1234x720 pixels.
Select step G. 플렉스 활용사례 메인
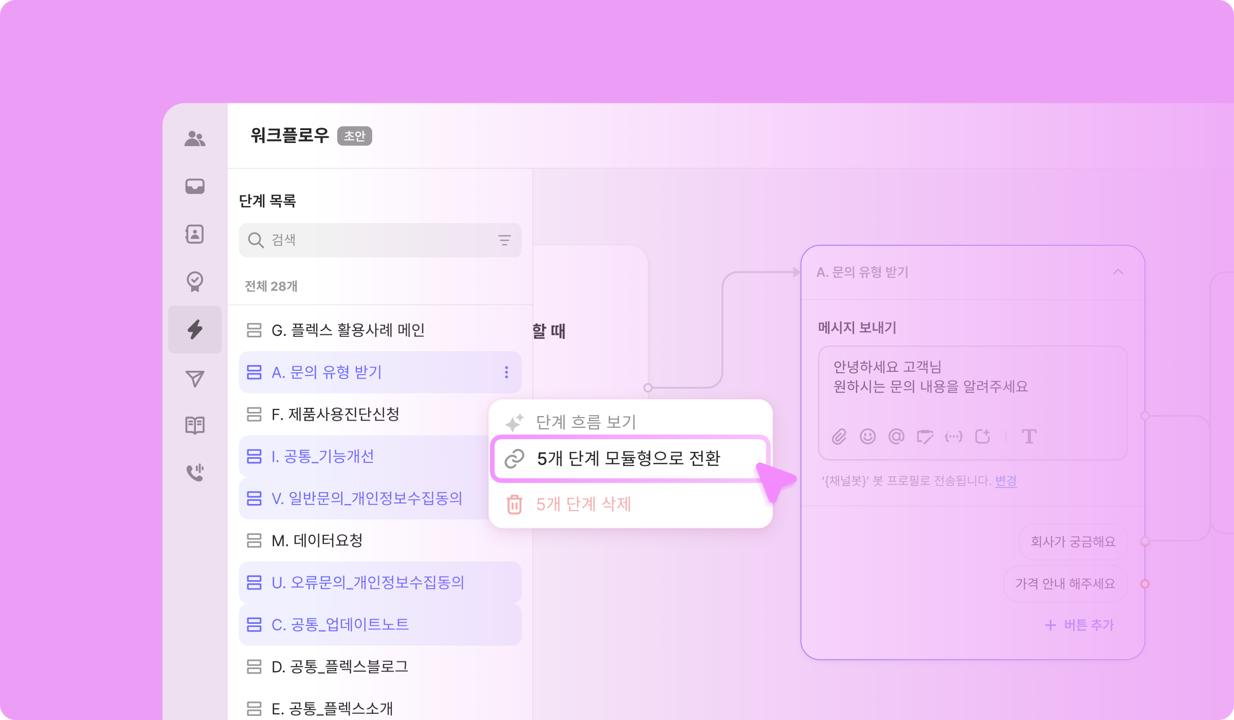pos(348,330)
